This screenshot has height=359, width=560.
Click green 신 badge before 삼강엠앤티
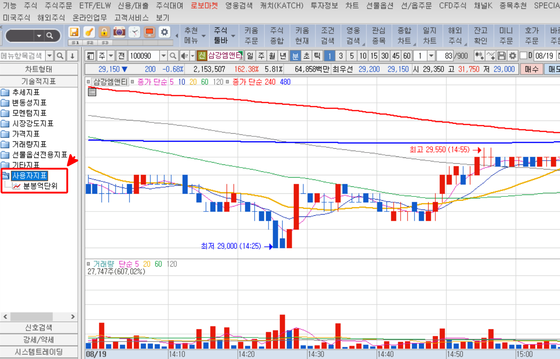(x=202, y=56)
